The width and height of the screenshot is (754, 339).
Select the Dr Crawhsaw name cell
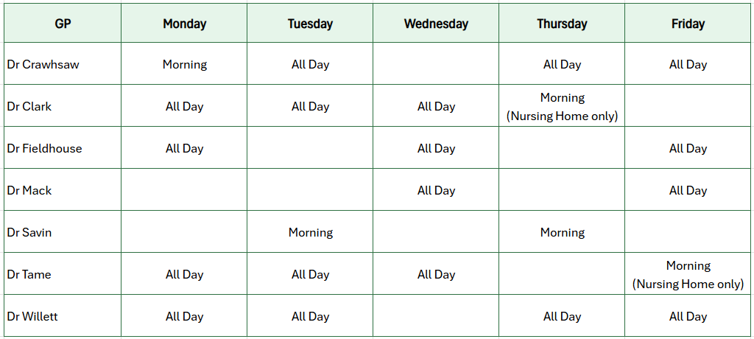coord(63,64)
